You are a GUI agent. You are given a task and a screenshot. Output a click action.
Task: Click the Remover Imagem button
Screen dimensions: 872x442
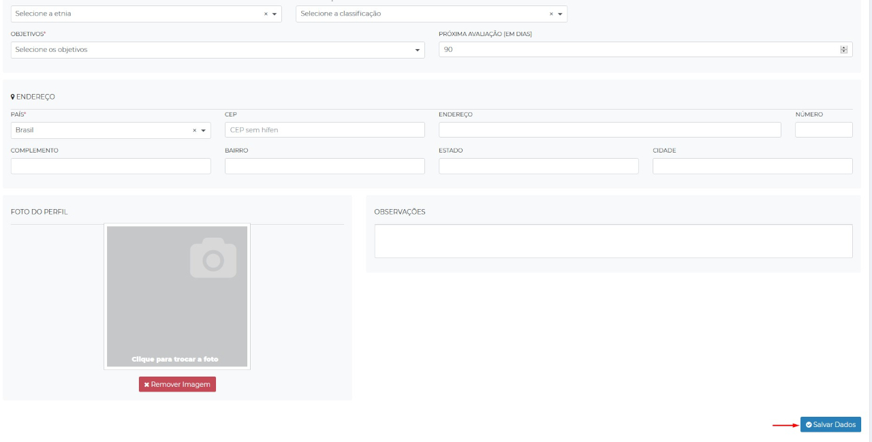[x=177, y=384]
